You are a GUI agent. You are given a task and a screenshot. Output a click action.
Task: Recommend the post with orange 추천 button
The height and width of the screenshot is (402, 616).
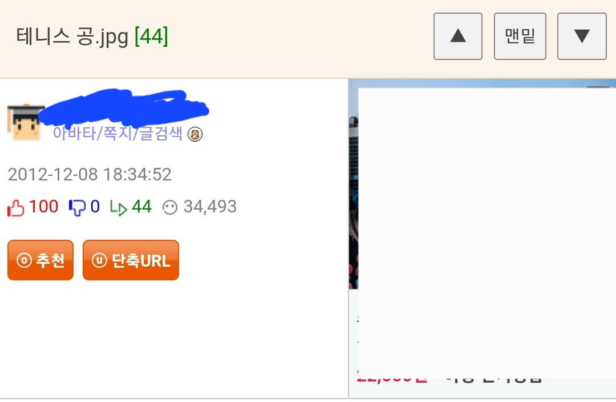(x=40, y=260)
